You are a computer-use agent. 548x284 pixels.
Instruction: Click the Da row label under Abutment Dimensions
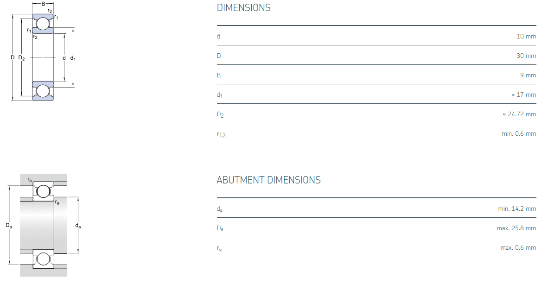(220, 228)
